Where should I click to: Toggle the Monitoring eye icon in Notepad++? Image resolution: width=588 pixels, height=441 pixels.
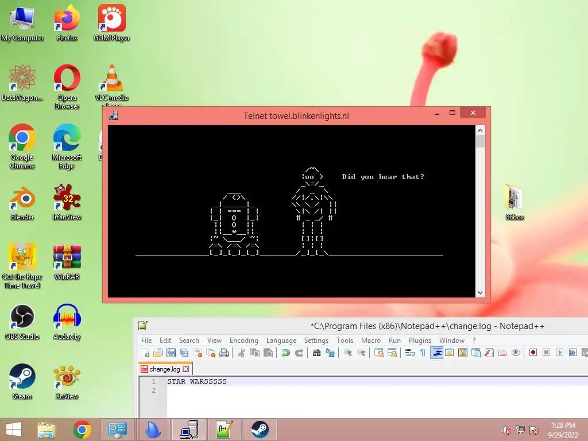point(516,353)
